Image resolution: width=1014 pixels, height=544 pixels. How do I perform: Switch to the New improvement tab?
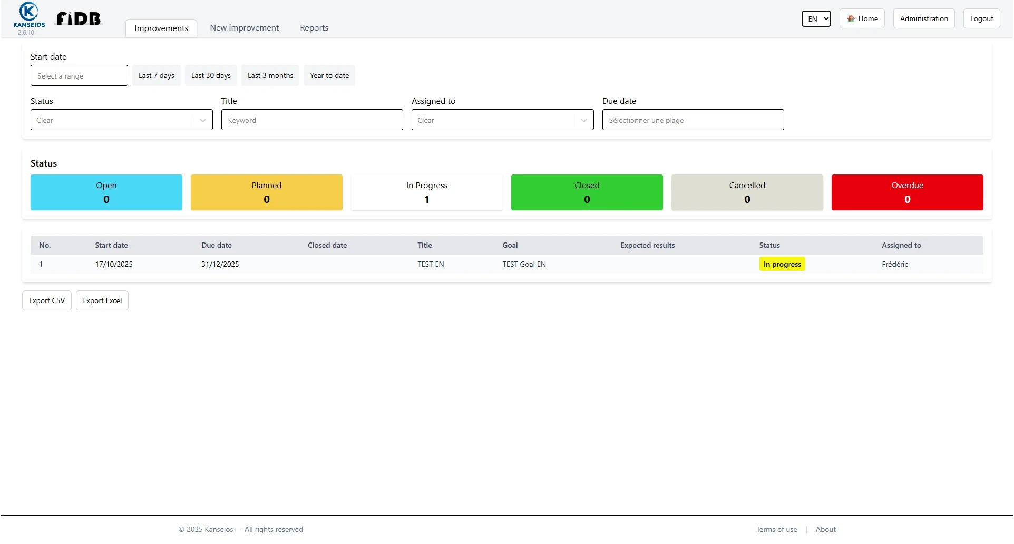pyautogui.click(x=244, y=28)
